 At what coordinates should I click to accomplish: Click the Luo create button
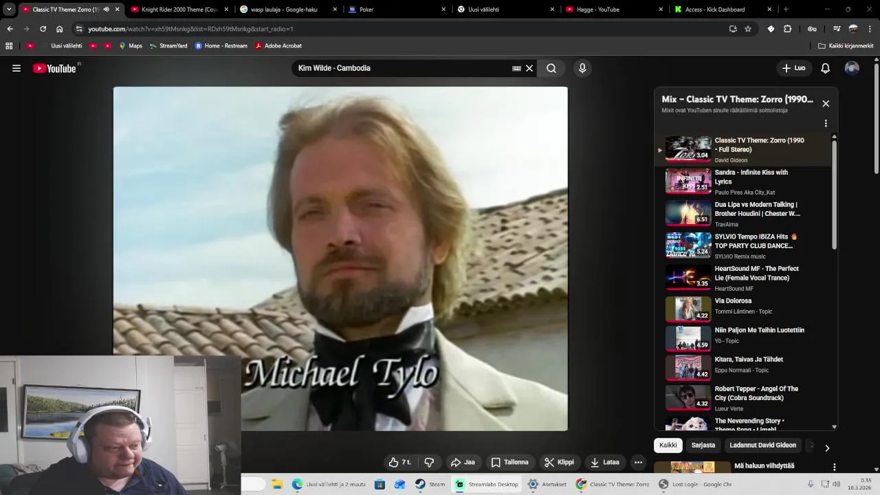point(793,68)
